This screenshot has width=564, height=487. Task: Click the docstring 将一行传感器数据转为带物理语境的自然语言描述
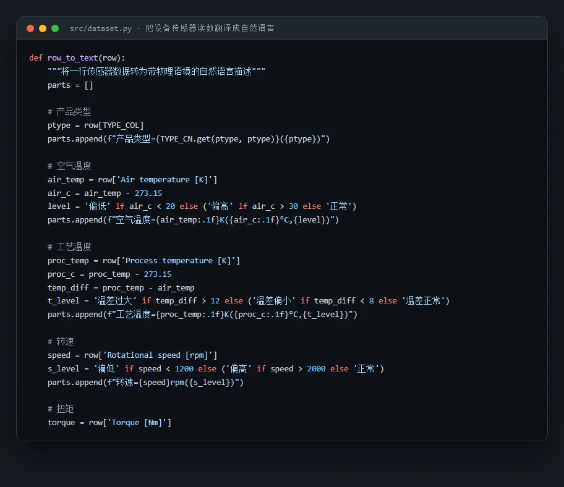pyautogui.click(x=156, y=71)
